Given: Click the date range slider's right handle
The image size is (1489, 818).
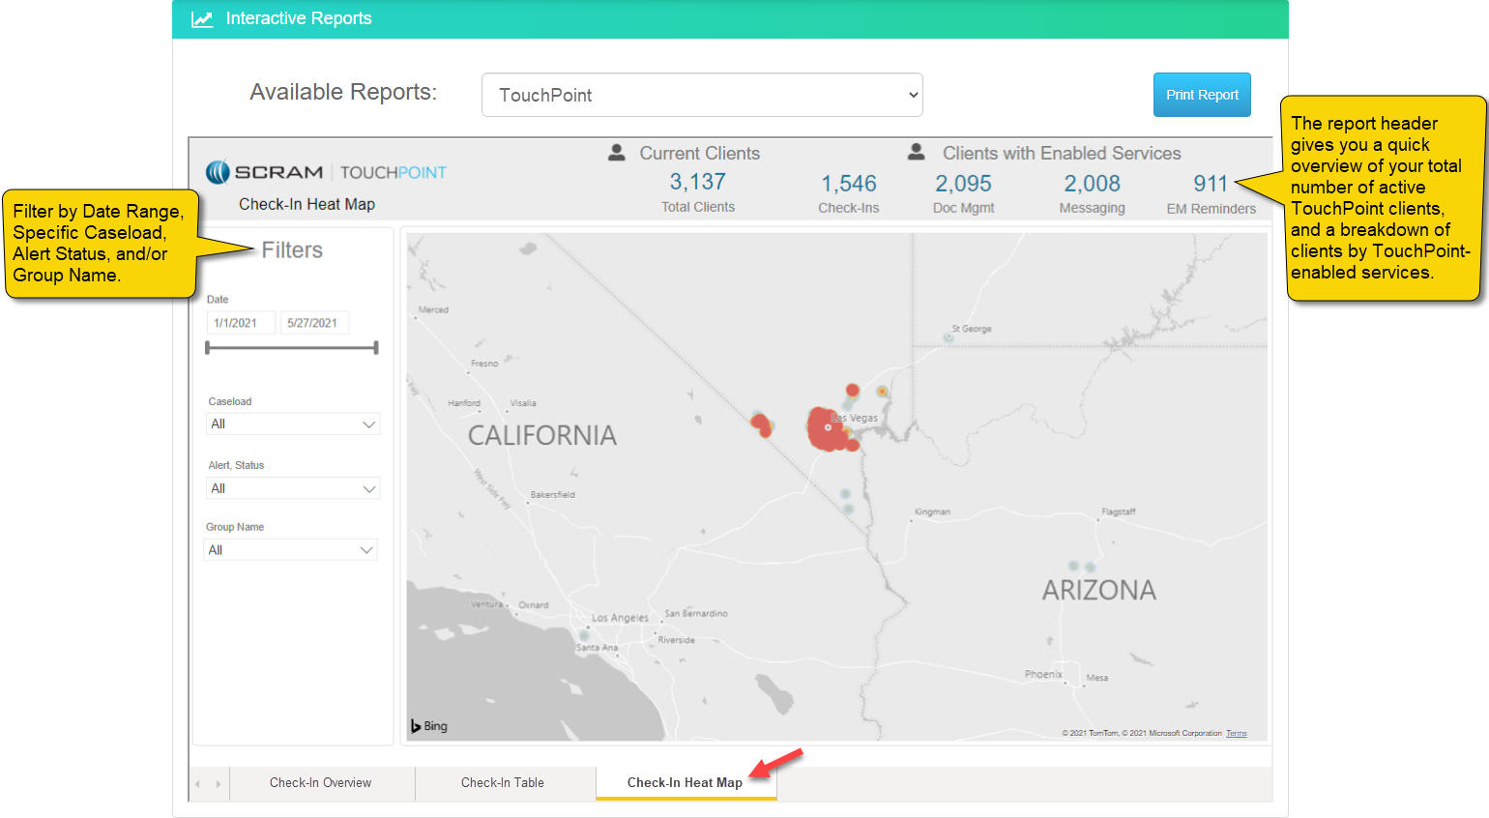Looking at the screenshot, I should (x=376, y=348).
